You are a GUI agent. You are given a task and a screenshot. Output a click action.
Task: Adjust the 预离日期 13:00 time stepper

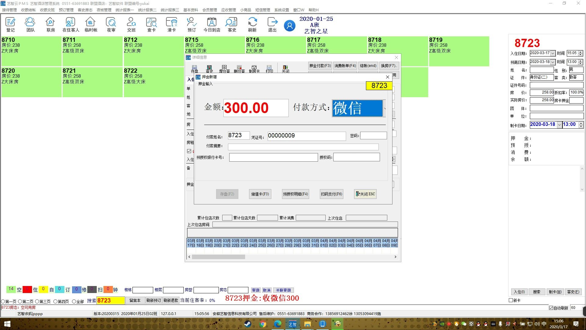pyautogui.click(x=581, y=62)
